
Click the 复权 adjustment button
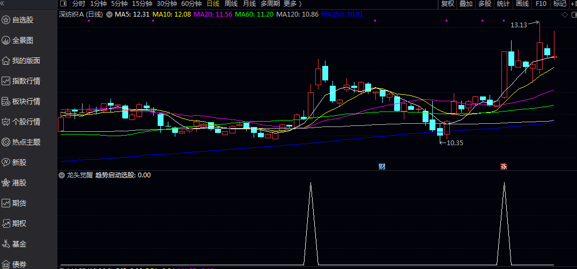tap(448, 4)
